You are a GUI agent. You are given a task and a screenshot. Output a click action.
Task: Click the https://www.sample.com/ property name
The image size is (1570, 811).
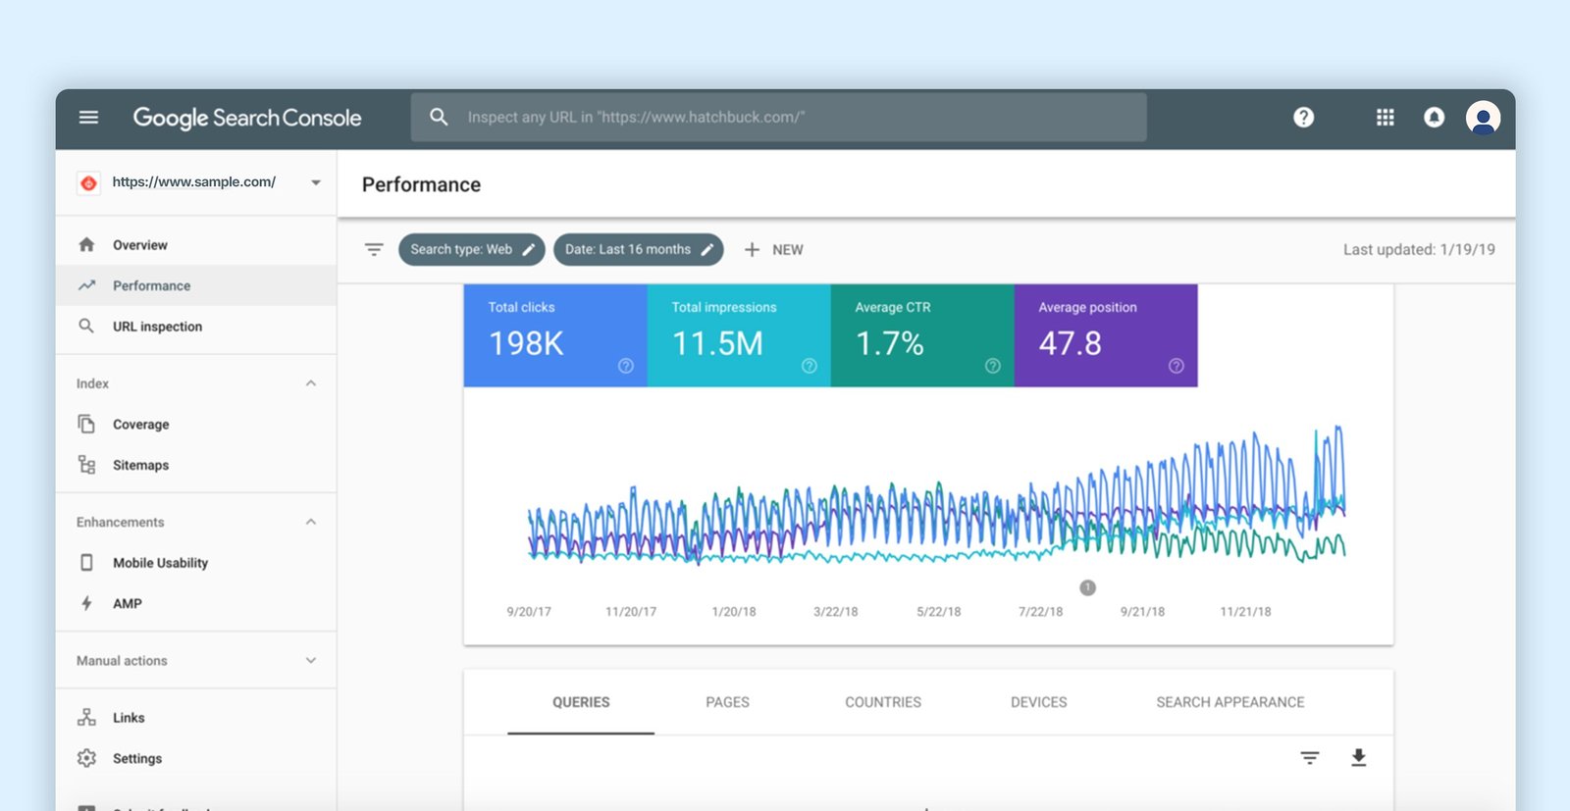[x=193, y=181]
